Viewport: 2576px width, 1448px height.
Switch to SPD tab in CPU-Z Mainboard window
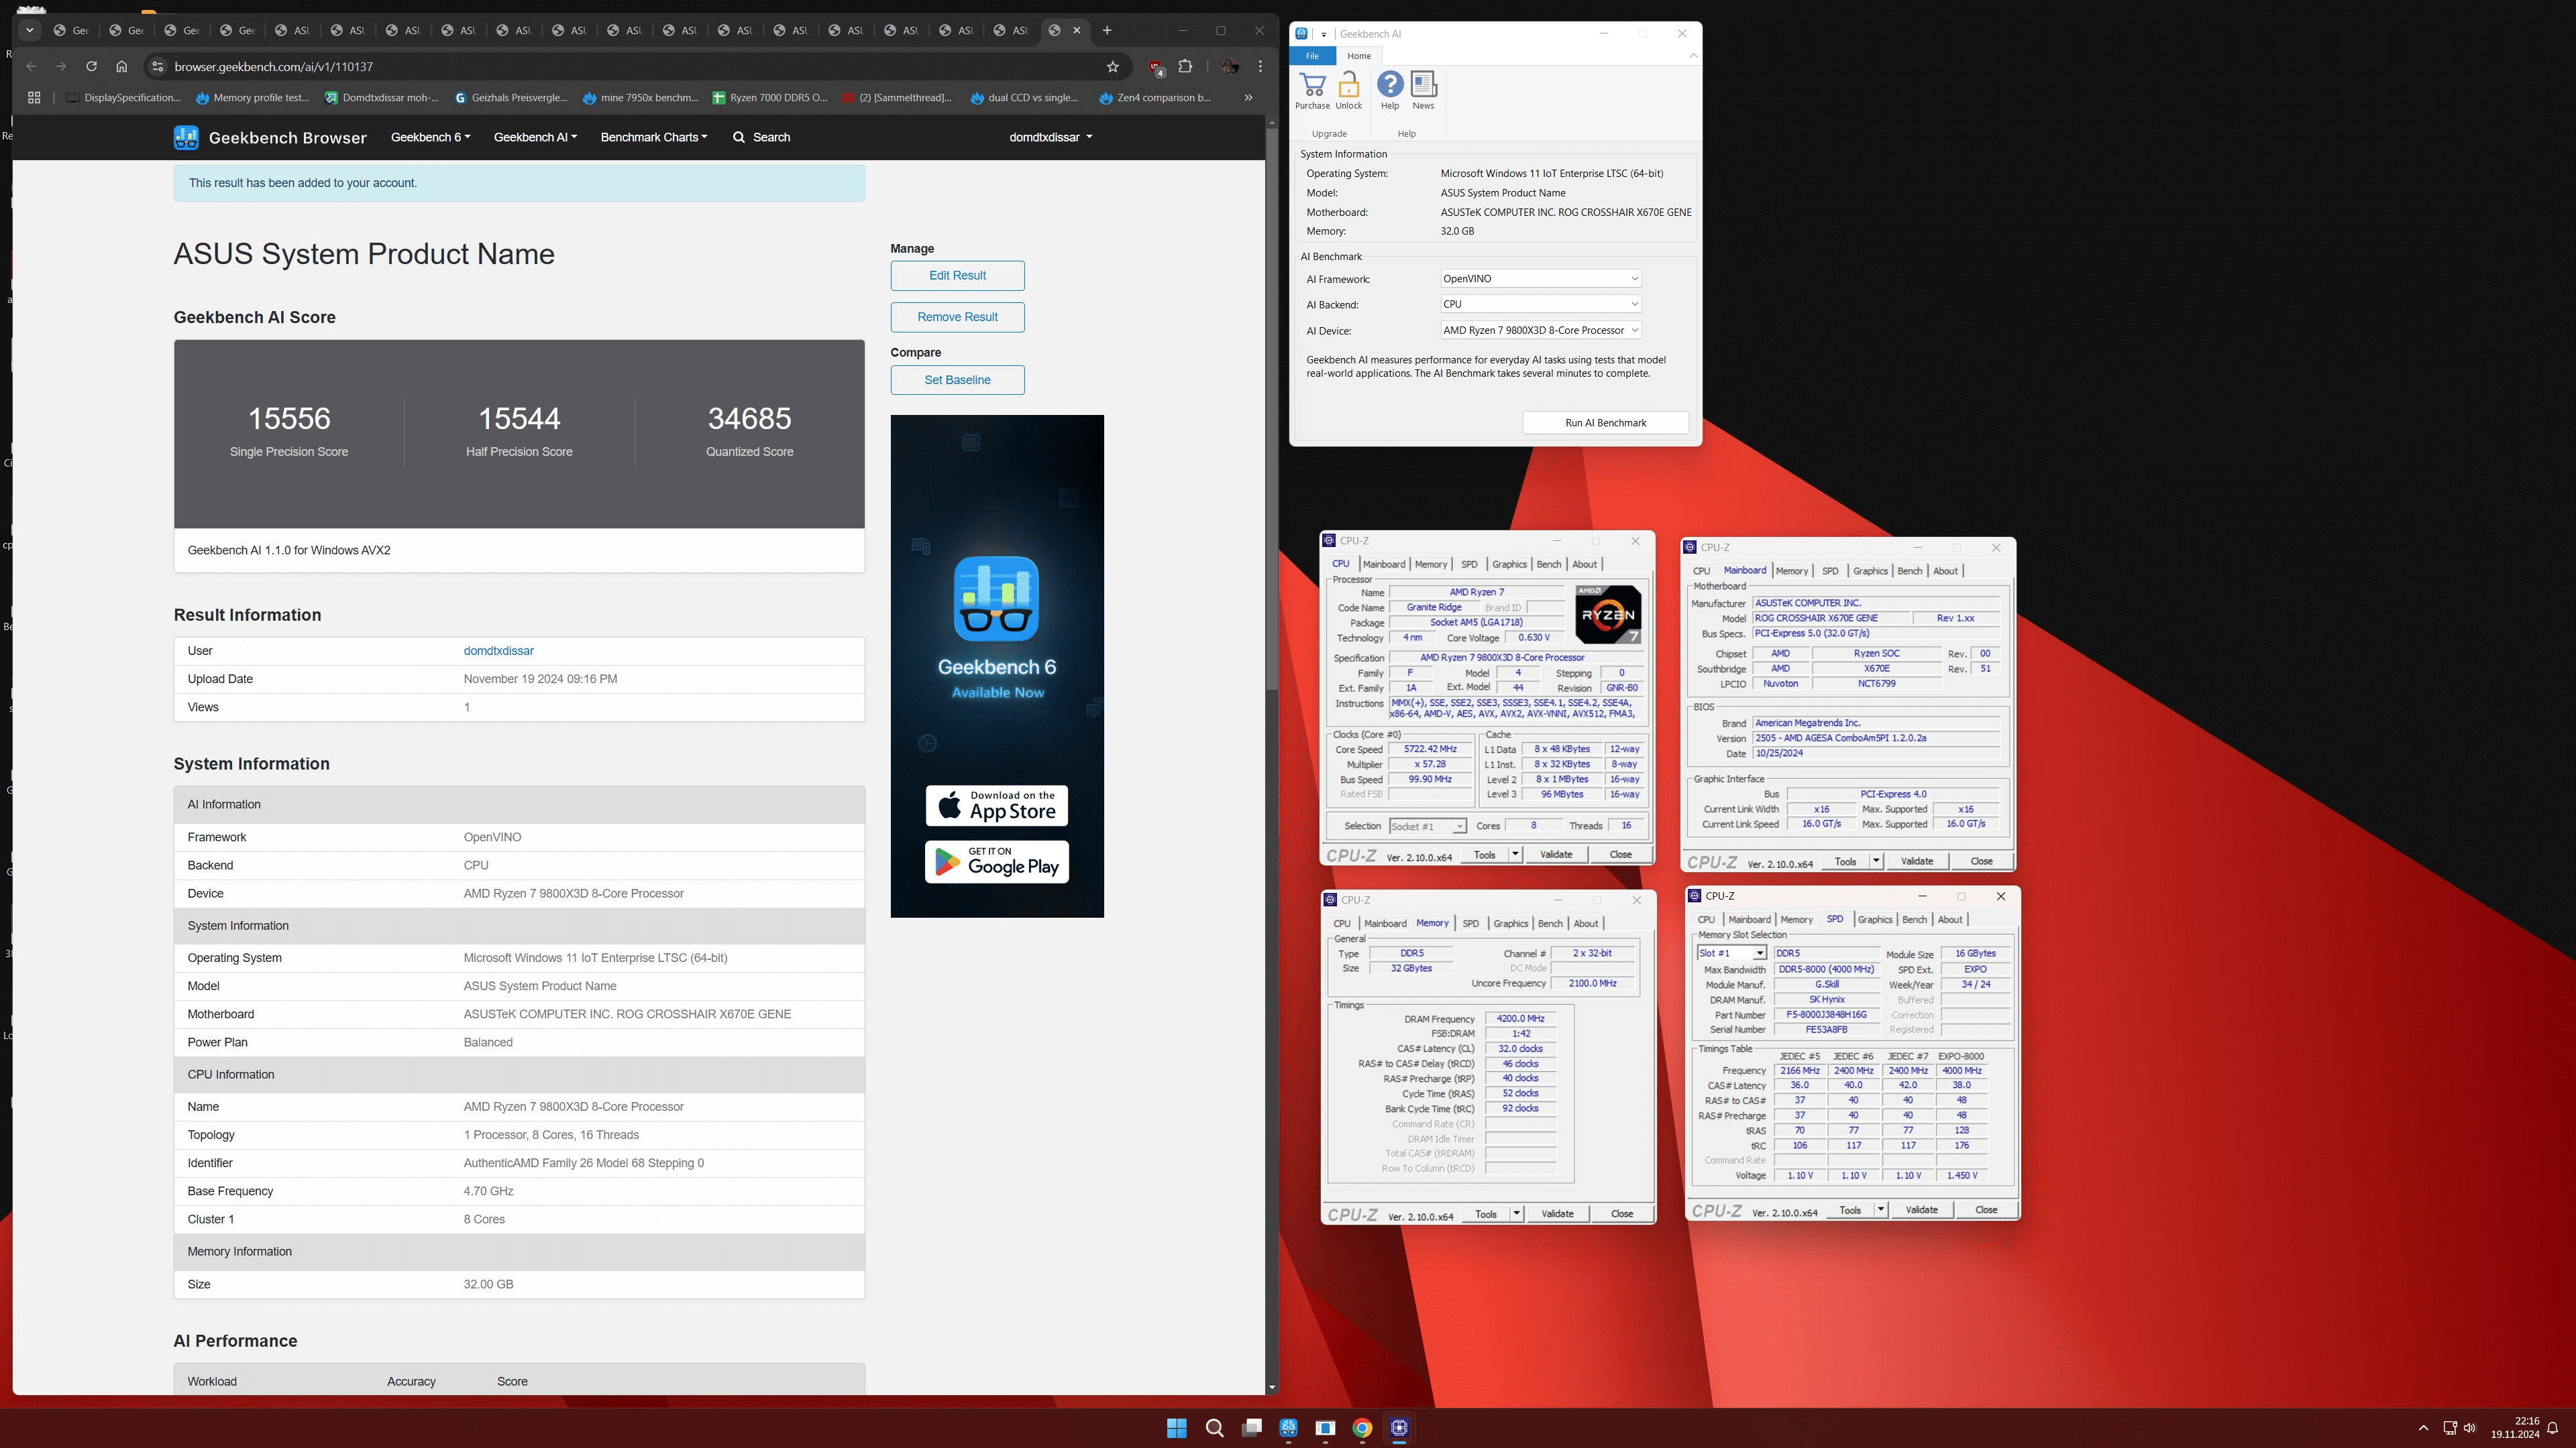(1830, 570)
